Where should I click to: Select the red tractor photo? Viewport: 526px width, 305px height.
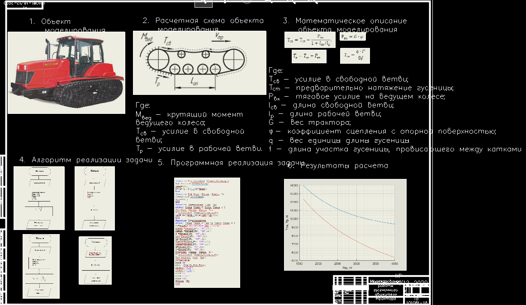pyautogui.click(x=66, y=73)
